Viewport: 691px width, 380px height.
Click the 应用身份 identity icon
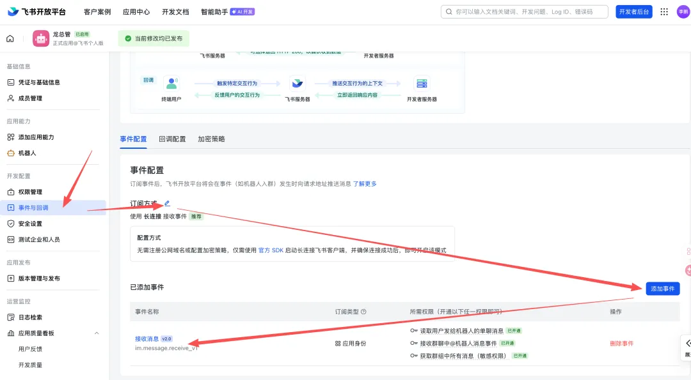(x=338, y=344)
